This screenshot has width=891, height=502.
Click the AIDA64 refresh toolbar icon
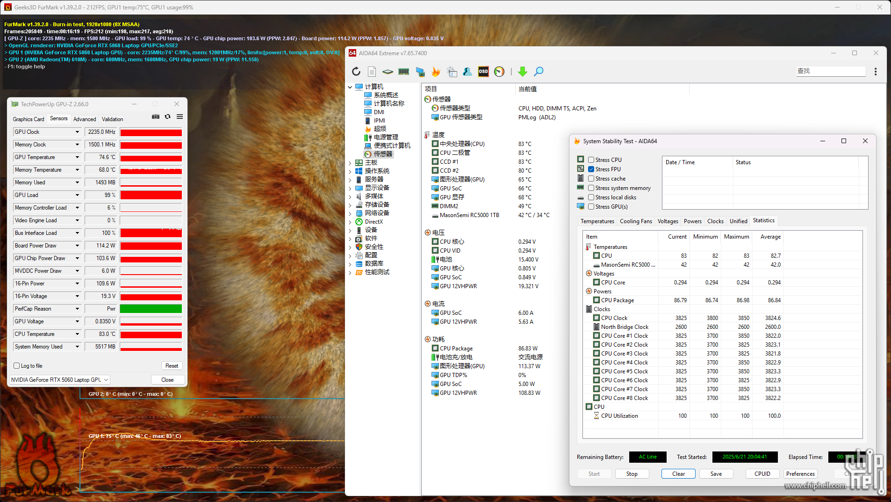coord(356,72)
